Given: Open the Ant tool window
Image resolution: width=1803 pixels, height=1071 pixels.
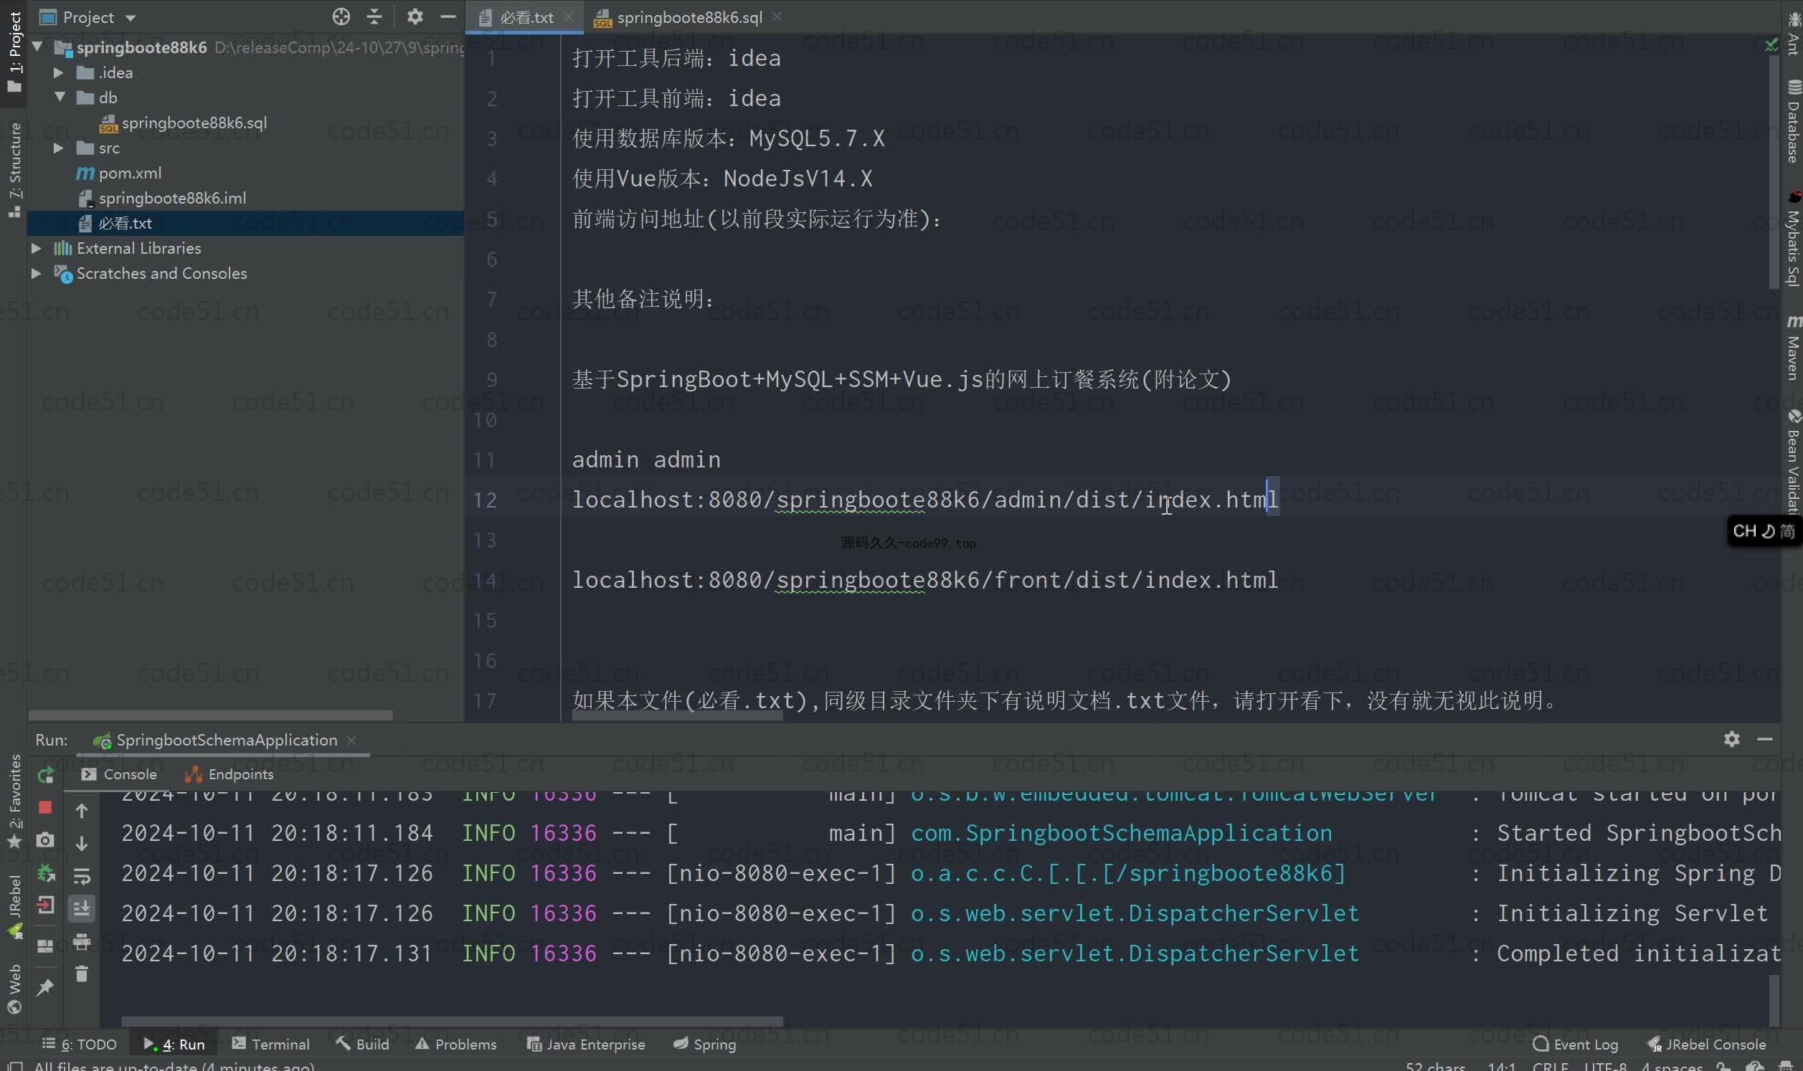Looking at the screenshot, I should tap(1794, 34).
